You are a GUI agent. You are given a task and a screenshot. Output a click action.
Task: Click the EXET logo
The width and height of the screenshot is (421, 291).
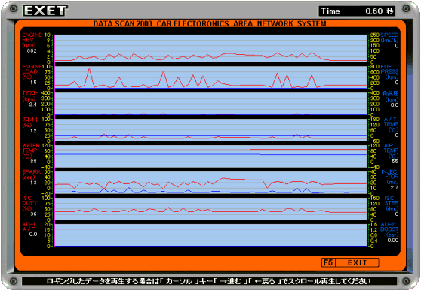coord(45,11)
